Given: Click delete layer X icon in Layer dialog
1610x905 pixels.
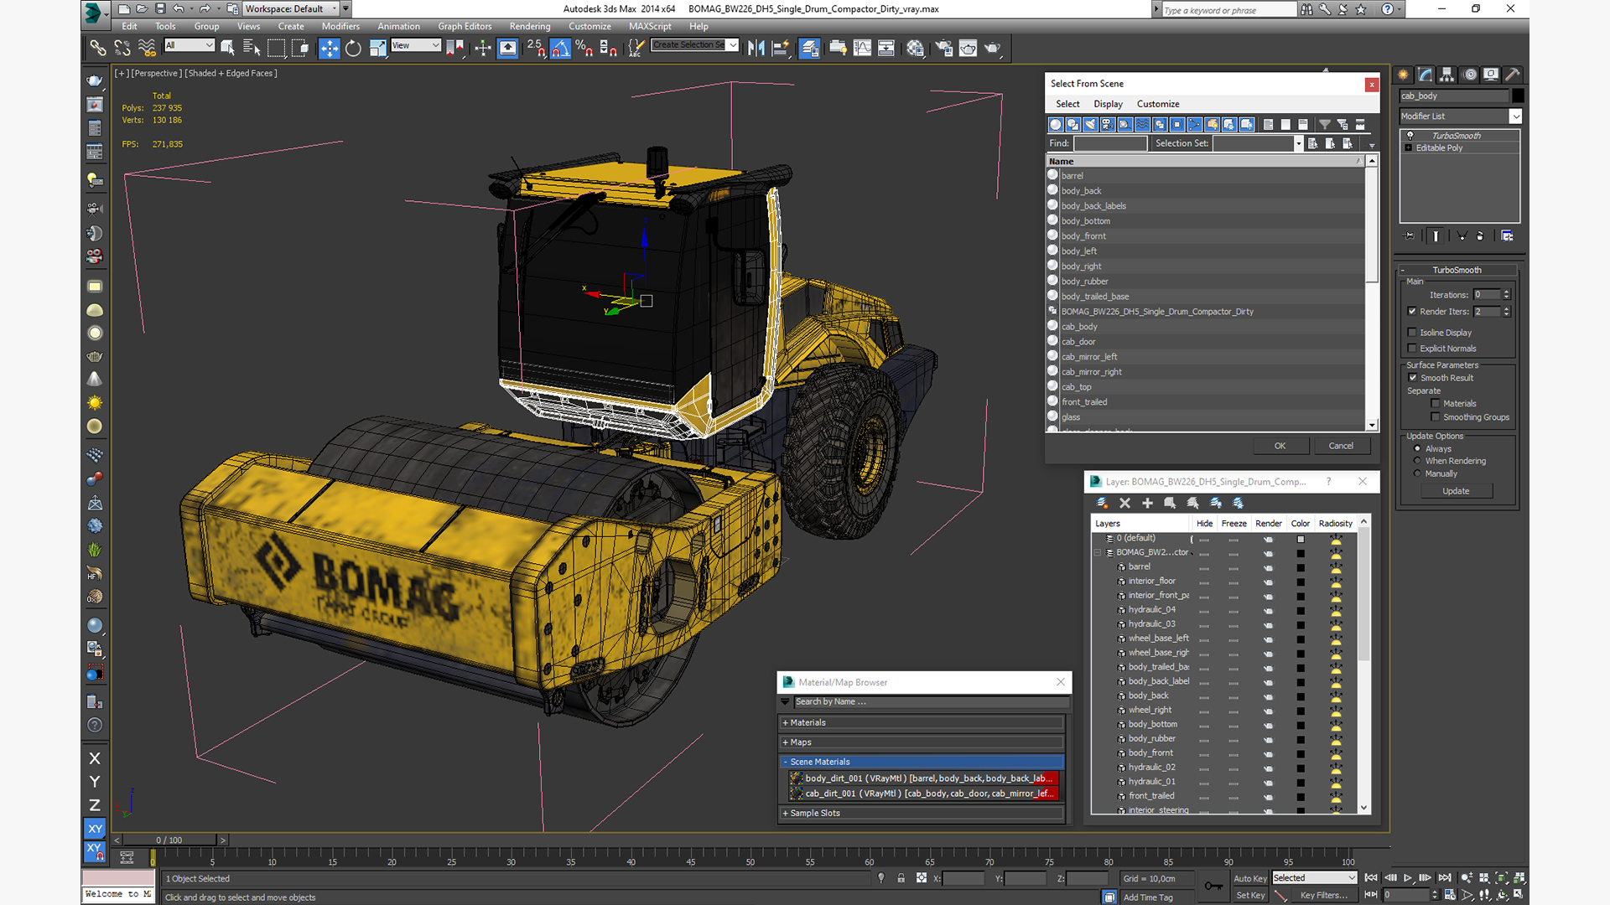Looking at the screenshot, I should (1124, 503).
